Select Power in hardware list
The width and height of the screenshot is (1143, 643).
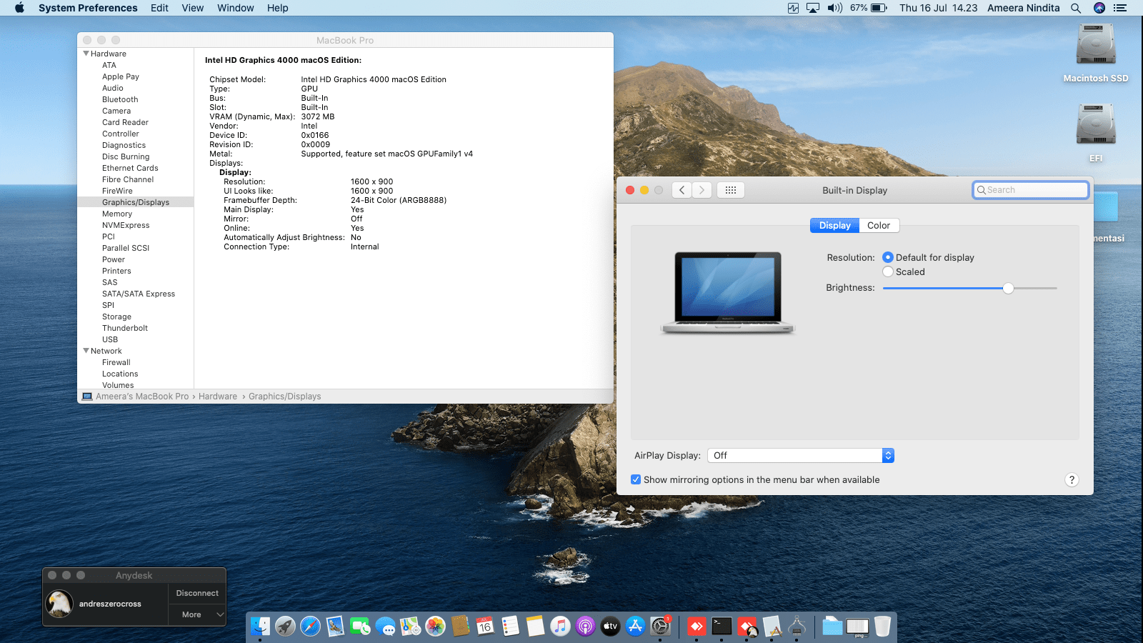(x=114, y=259)
